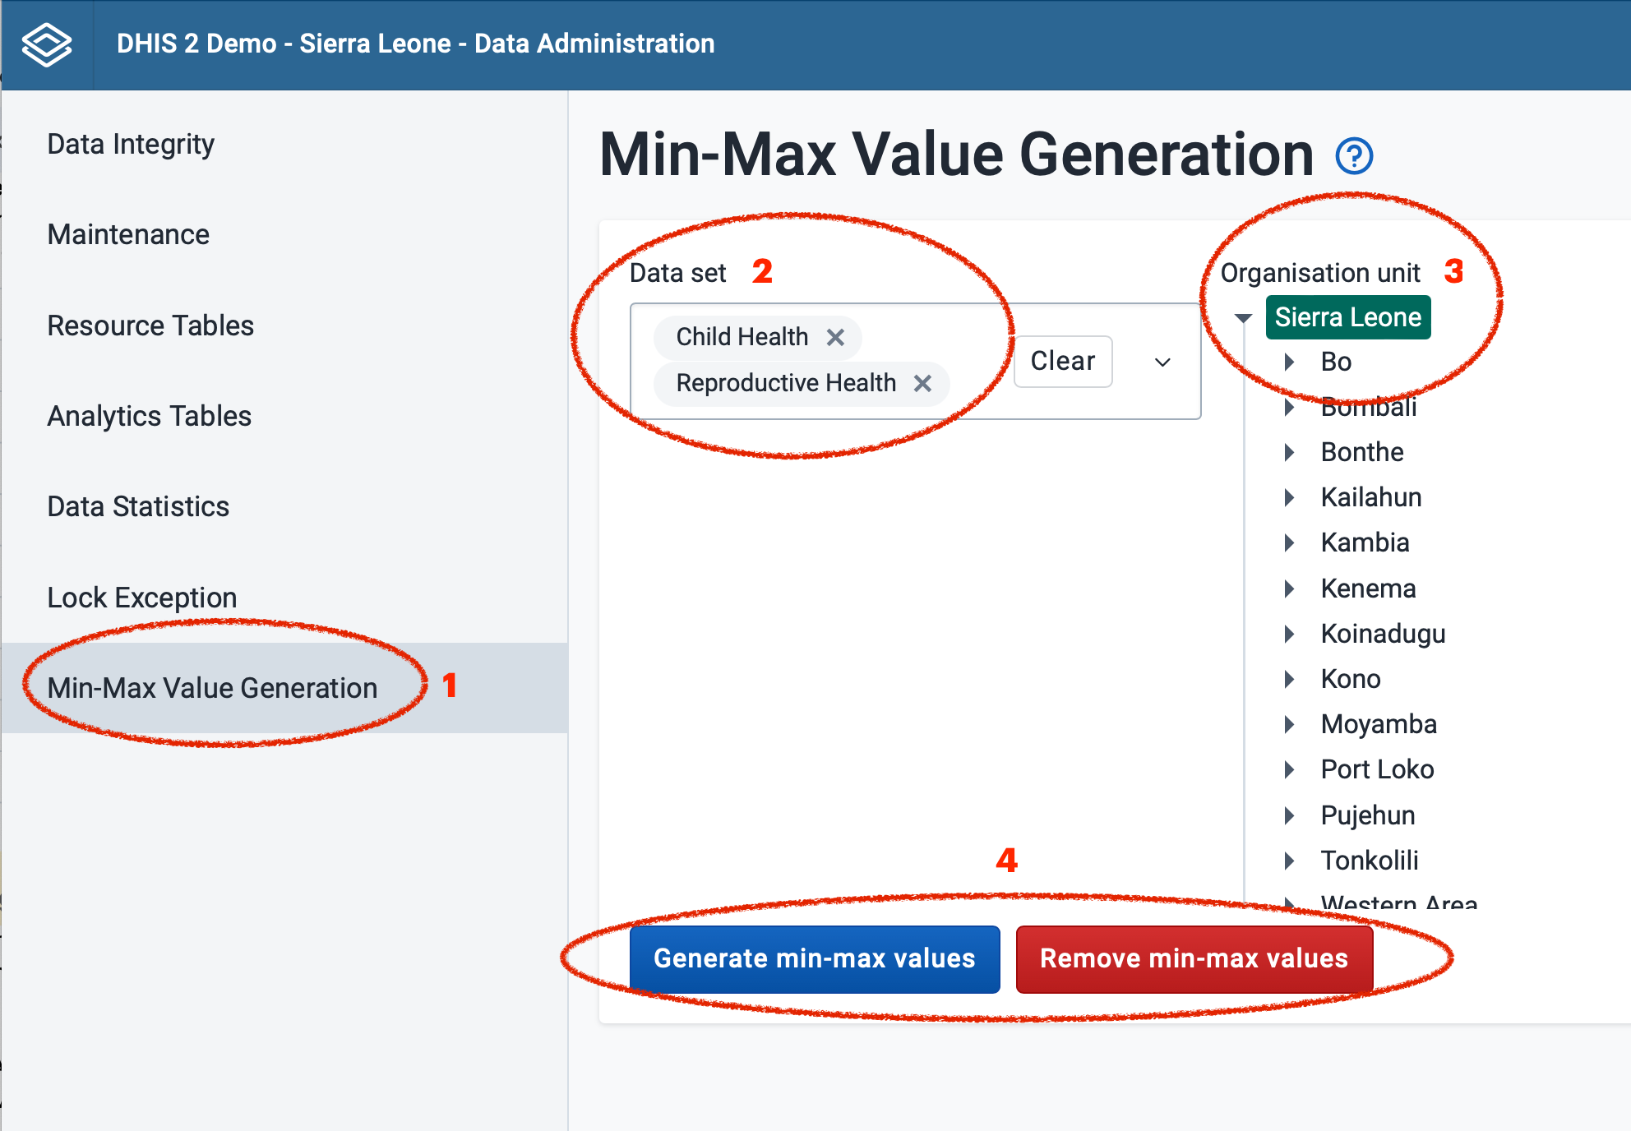Viewport: 1631px width, 1131px height.
Task: Click the DHIS2 logo icon
Action: click(47, 44)
